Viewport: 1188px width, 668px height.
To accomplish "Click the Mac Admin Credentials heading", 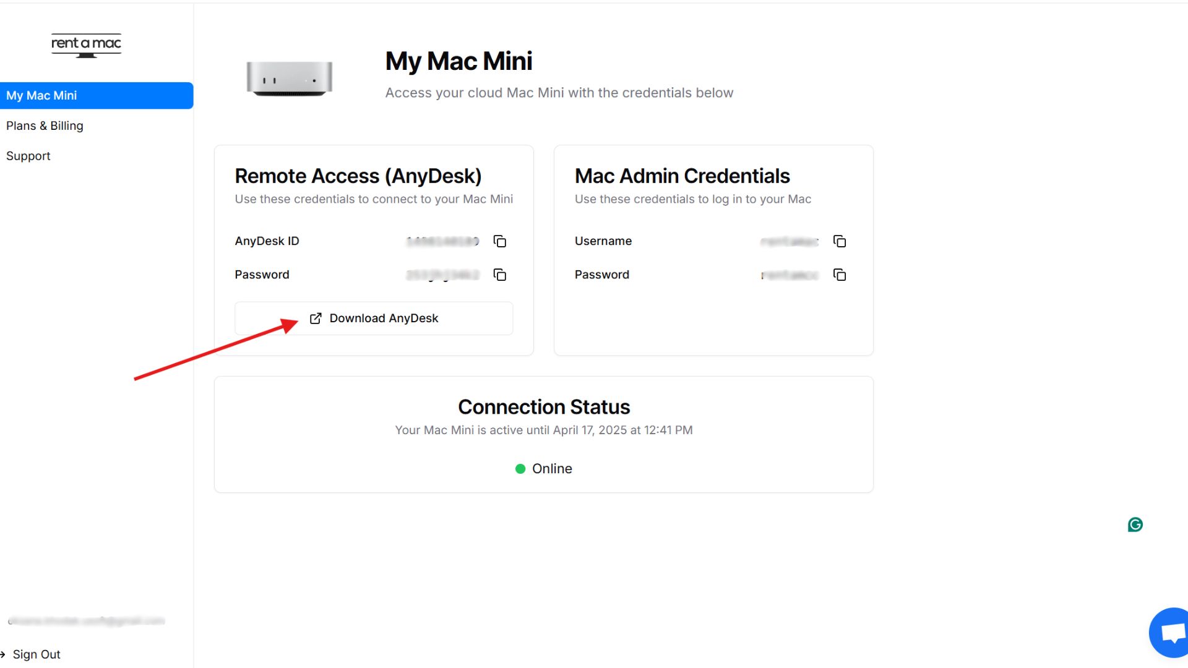I will point(682,176).
